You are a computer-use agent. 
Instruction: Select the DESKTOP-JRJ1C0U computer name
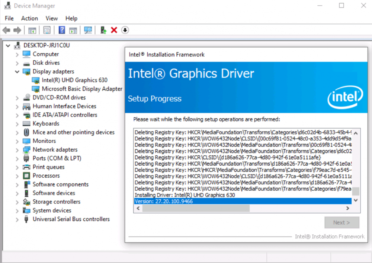coord(46,45)
